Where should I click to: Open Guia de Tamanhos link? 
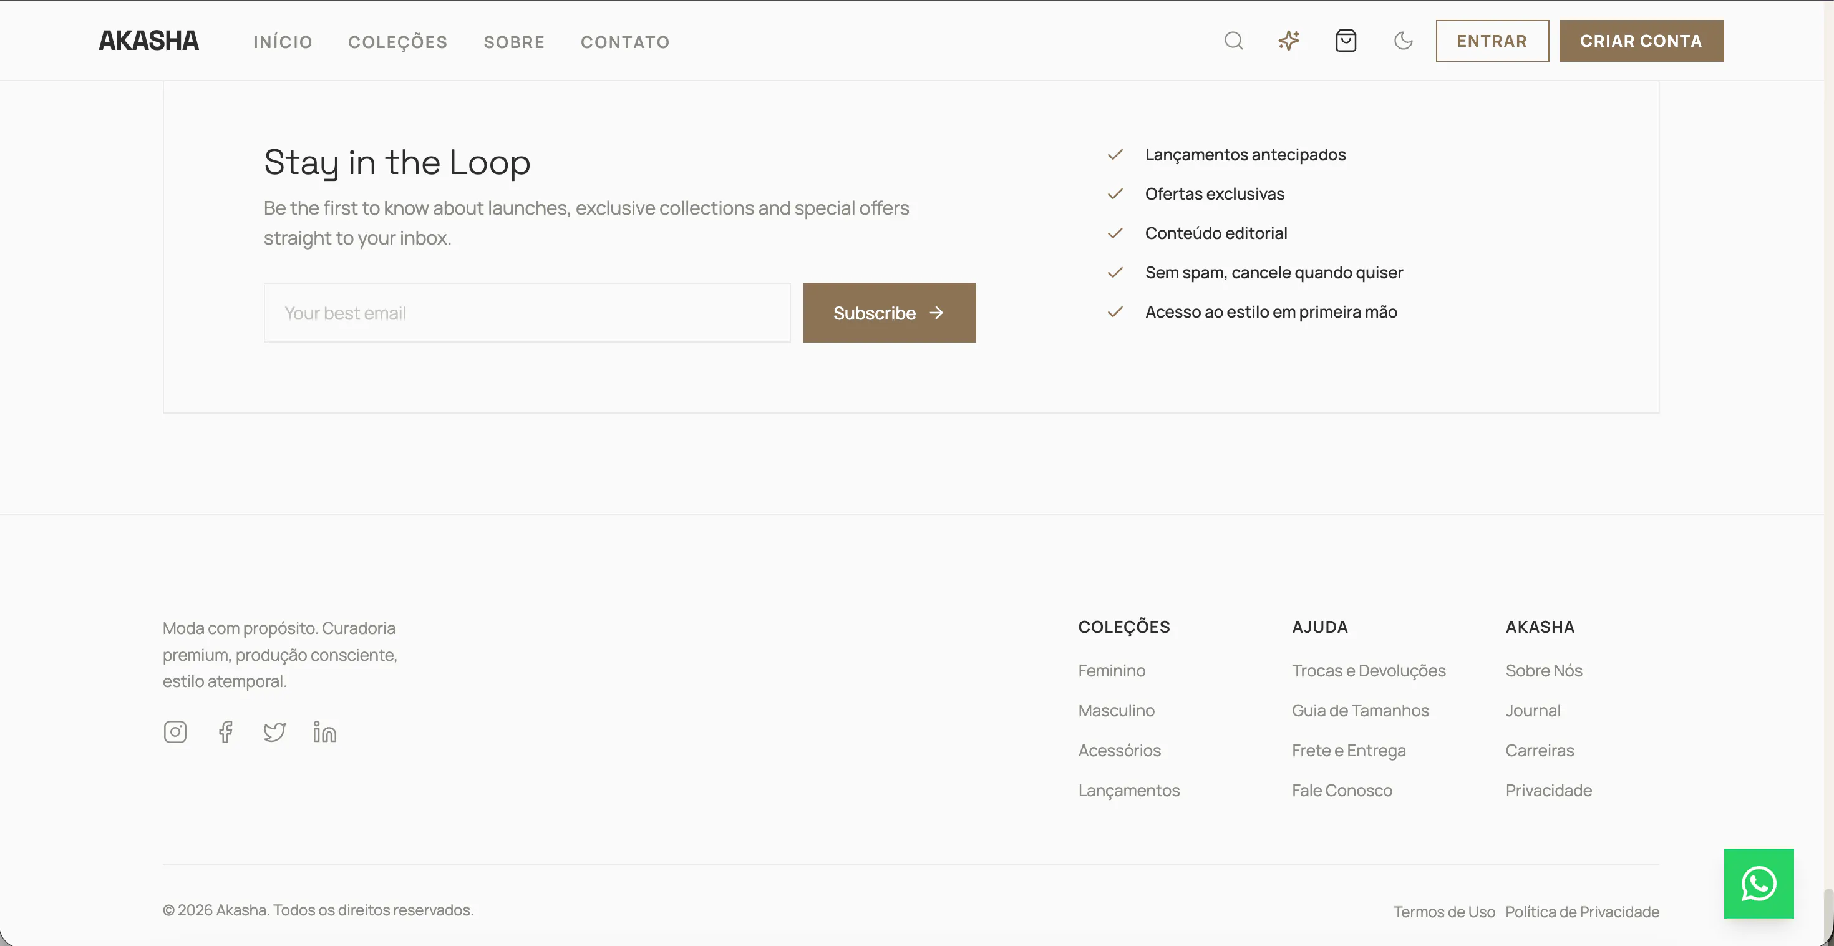click(x=1360, y=710)
